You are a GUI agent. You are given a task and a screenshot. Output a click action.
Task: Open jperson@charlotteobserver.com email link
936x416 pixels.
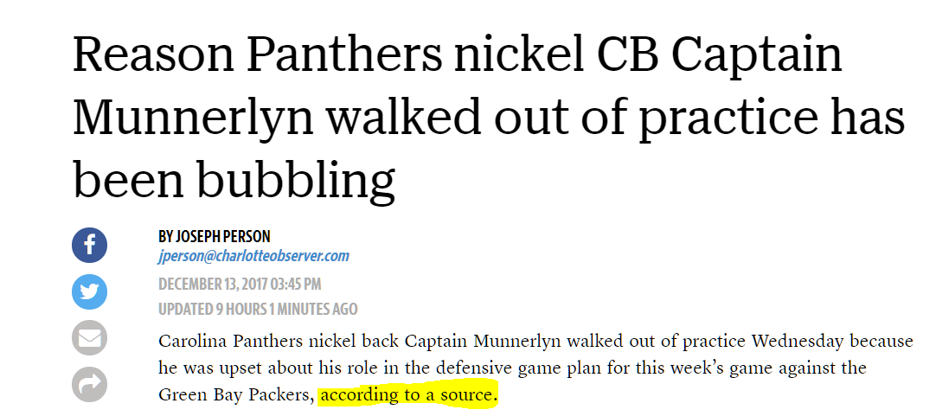click(x=253, y=256)
